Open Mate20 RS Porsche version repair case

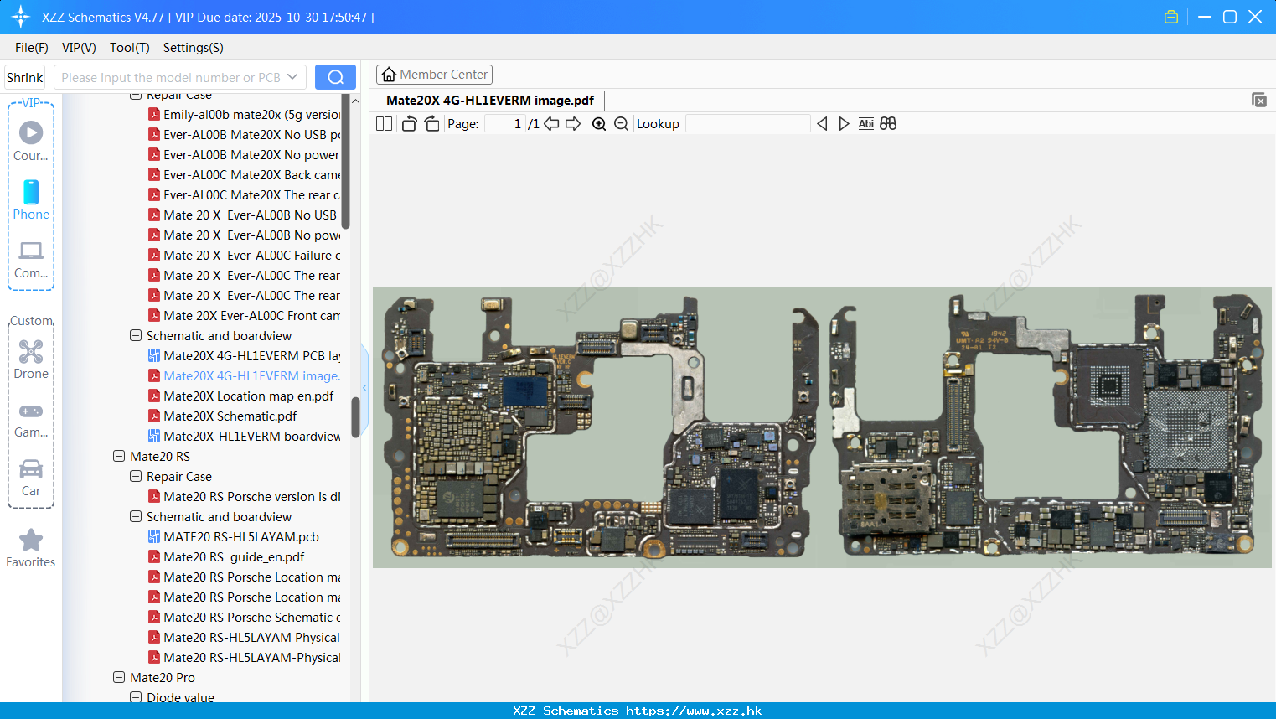[245, 496]
